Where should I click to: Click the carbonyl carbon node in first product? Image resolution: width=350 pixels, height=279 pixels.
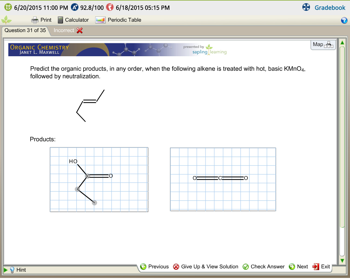(x=87, y=176)
